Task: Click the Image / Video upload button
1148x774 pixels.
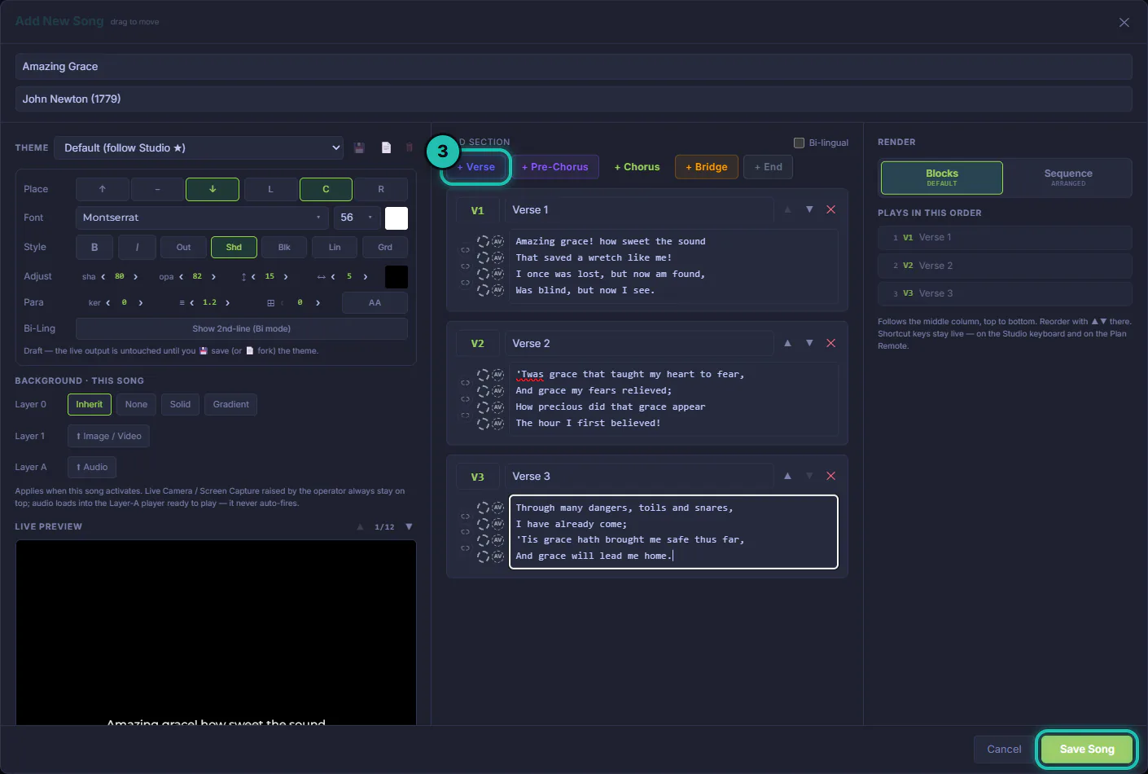Action: (x=108, y=436)
